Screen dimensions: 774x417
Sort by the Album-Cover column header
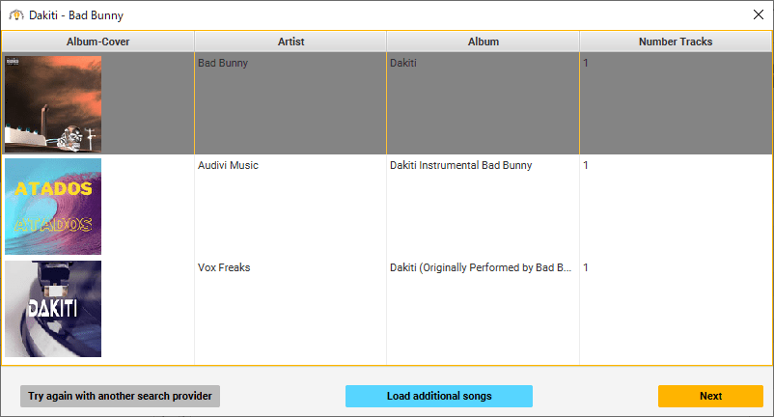coord(97,42)
